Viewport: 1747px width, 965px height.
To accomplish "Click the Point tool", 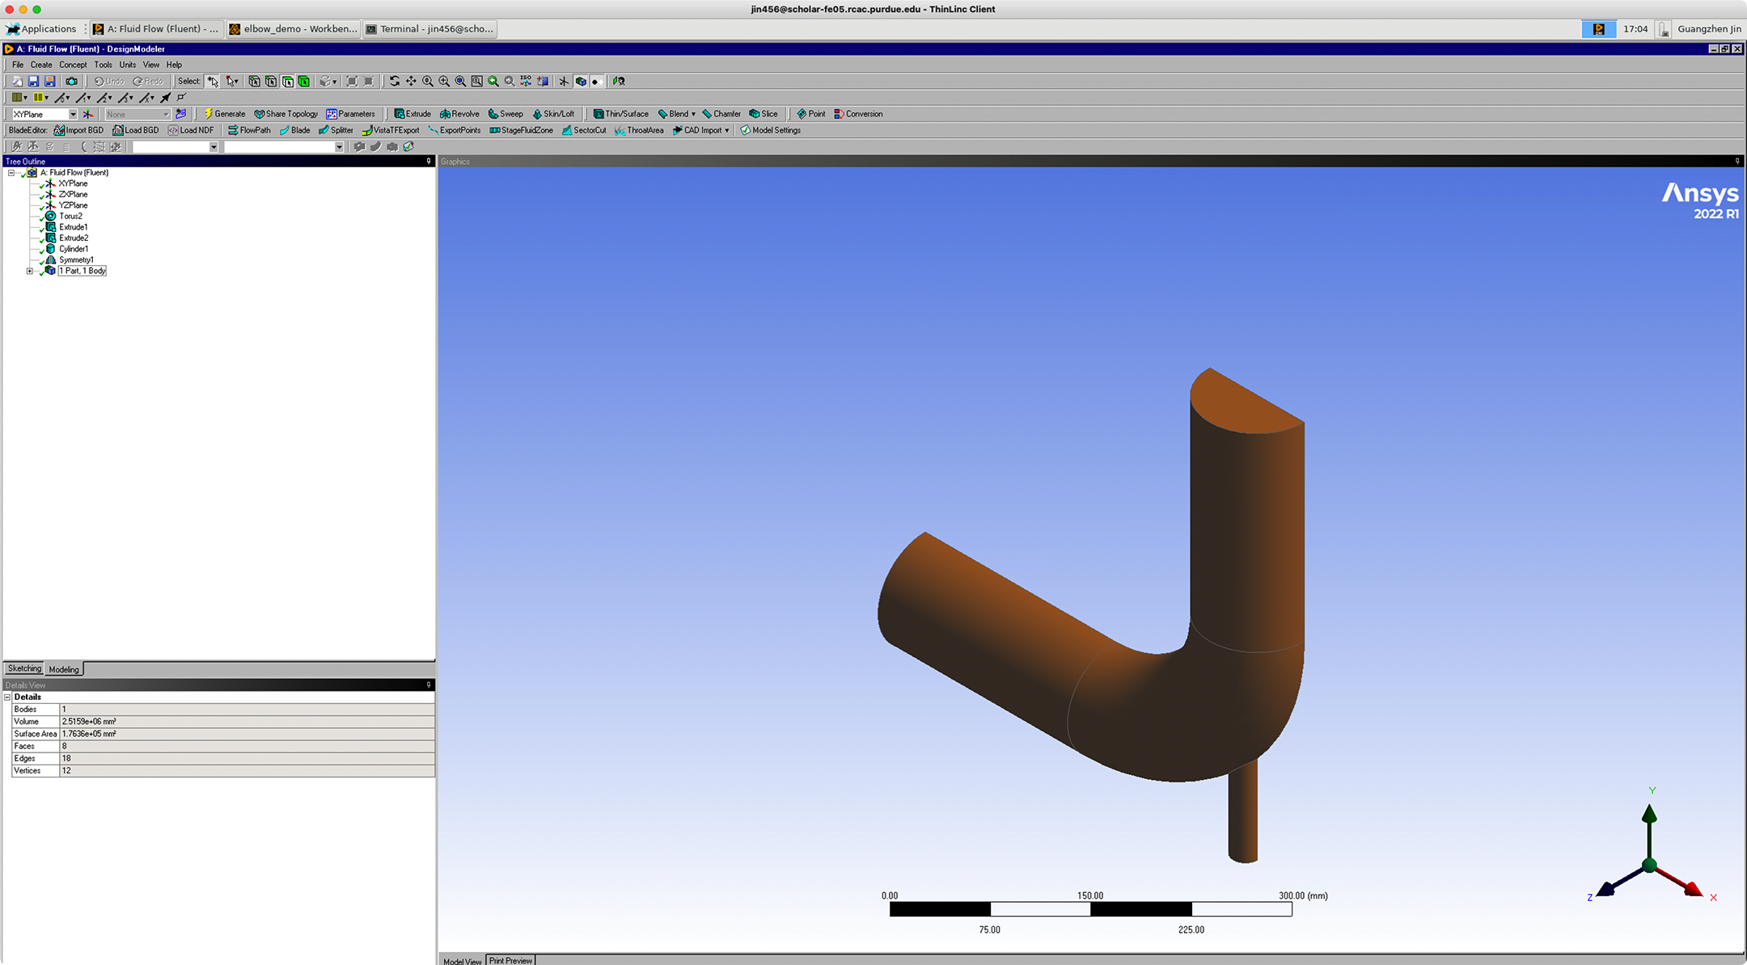I will pos(811,114).
